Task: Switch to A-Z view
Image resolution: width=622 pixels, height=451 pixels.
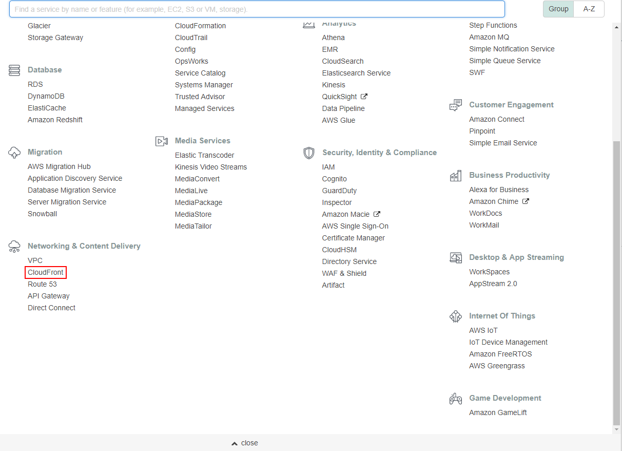Action: (589, 9)
